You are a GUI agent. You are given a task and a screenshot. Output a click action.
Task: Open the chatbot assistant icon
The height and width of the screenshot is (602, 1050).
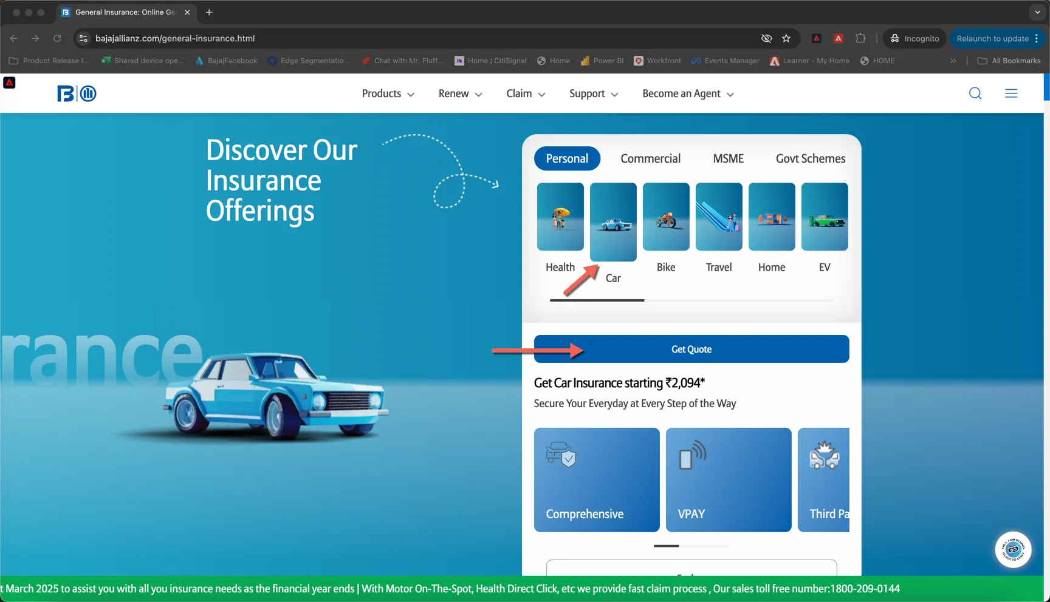click(x=1013, y=550)
